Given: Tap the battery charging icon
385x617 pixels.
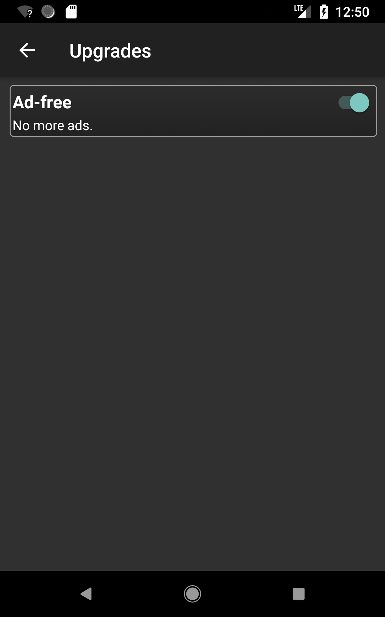Looking at the screenshot, I should (324, 12).
